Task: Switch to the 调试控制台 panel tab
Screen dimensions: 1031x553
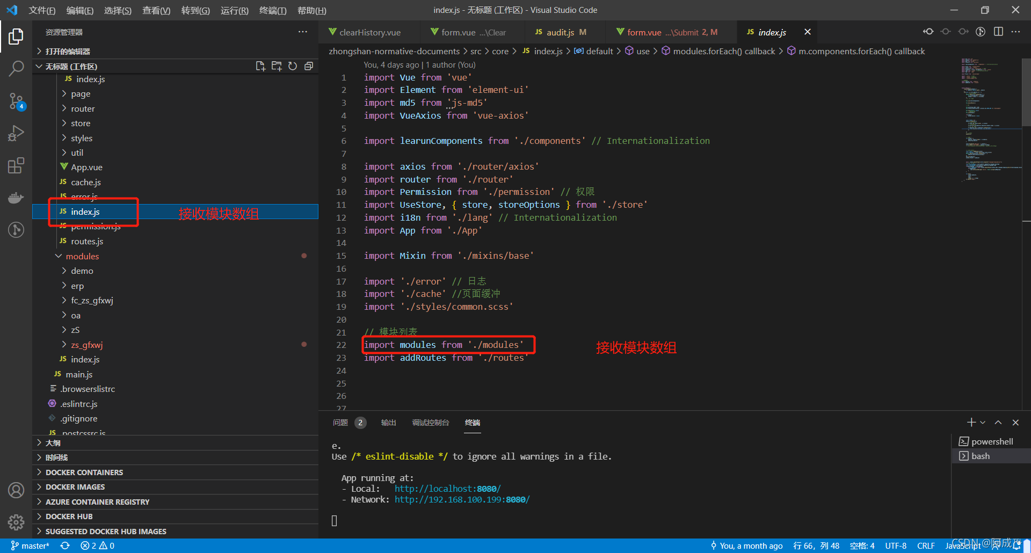Action: point(430,423)
